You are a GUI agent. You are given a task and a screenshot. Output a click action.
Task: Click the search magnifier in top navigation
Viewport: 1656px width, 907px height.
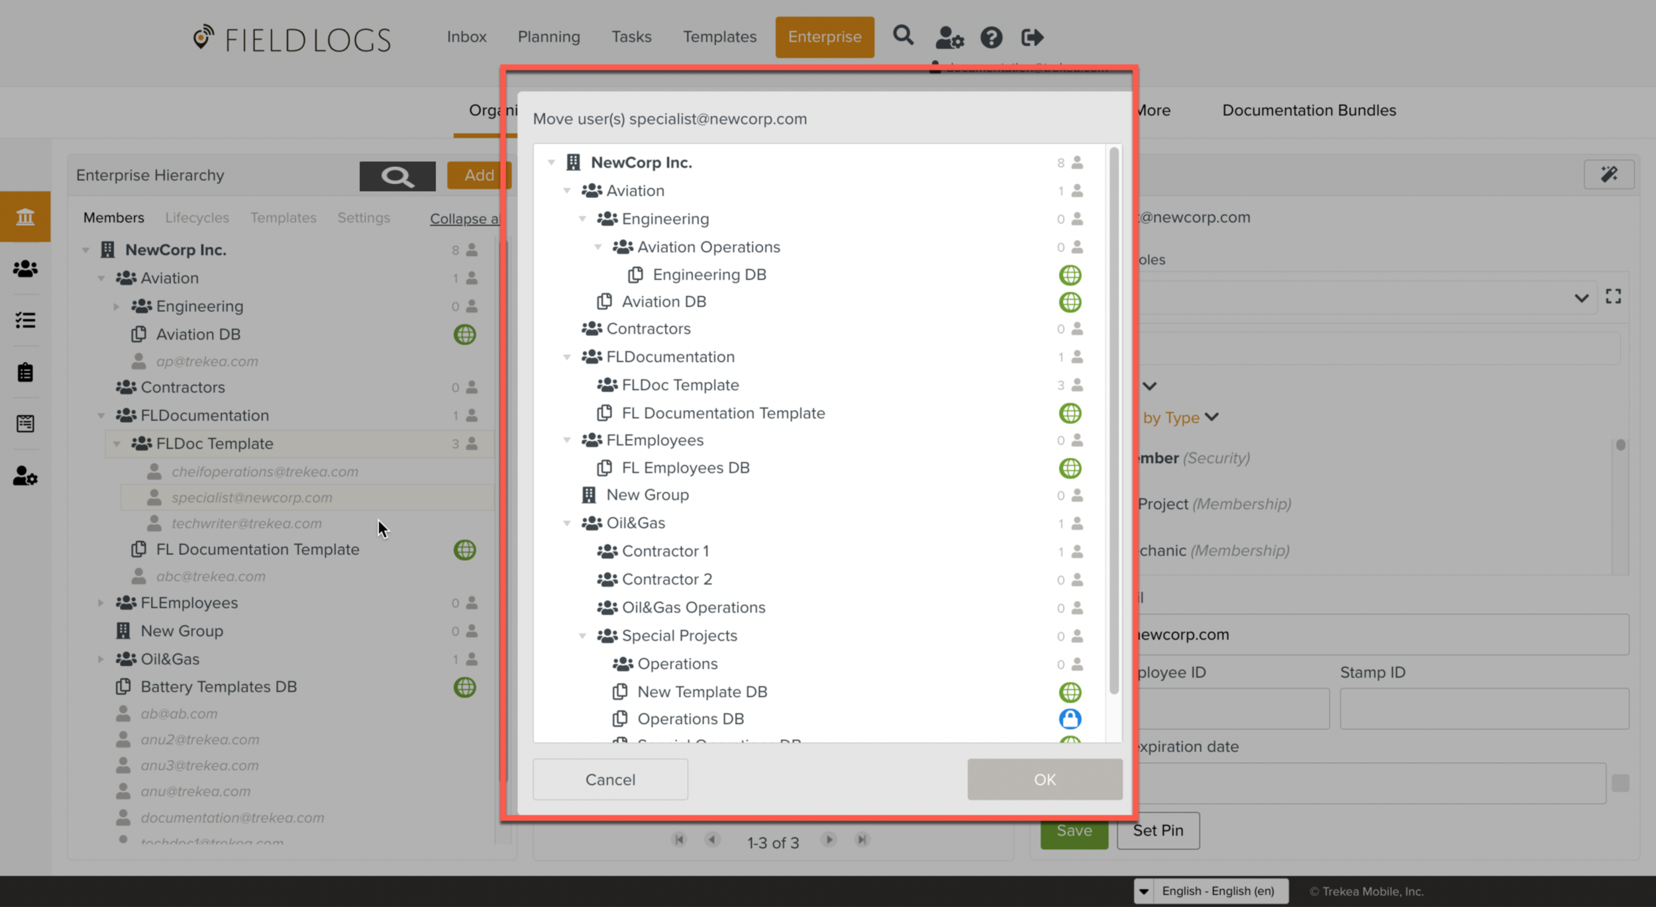click(903, 36)
